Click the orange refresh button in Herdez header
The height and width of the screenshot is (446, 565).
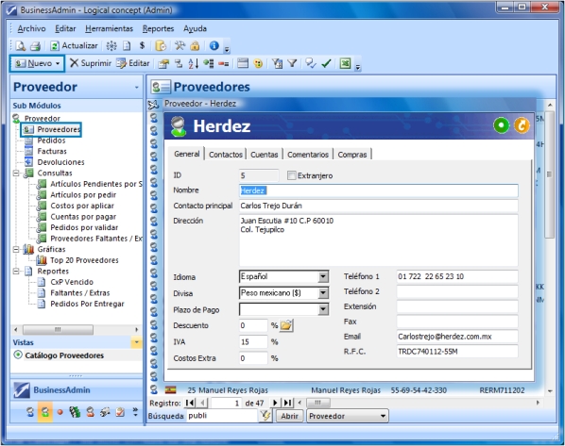(522, 125)
